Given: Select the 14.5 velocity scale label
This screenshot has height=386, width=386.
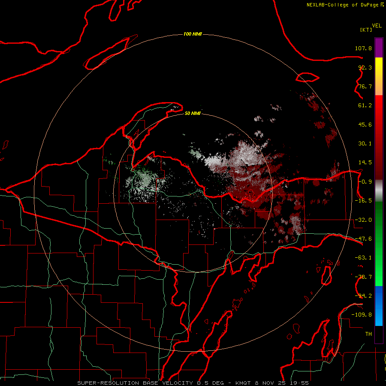Looking at the screenshot, I should coord(365,163).
